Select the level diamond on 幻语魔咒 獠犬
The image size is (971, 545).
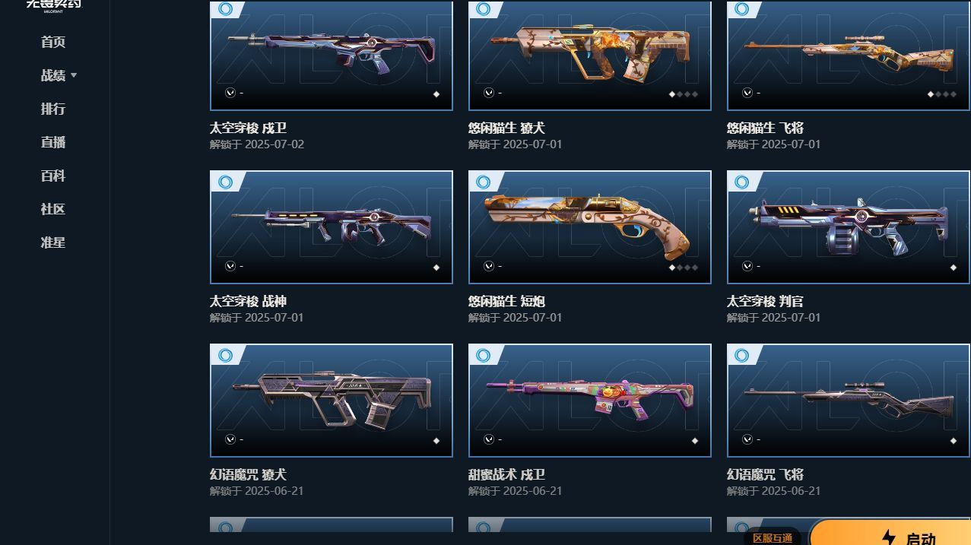coord(436,441)
